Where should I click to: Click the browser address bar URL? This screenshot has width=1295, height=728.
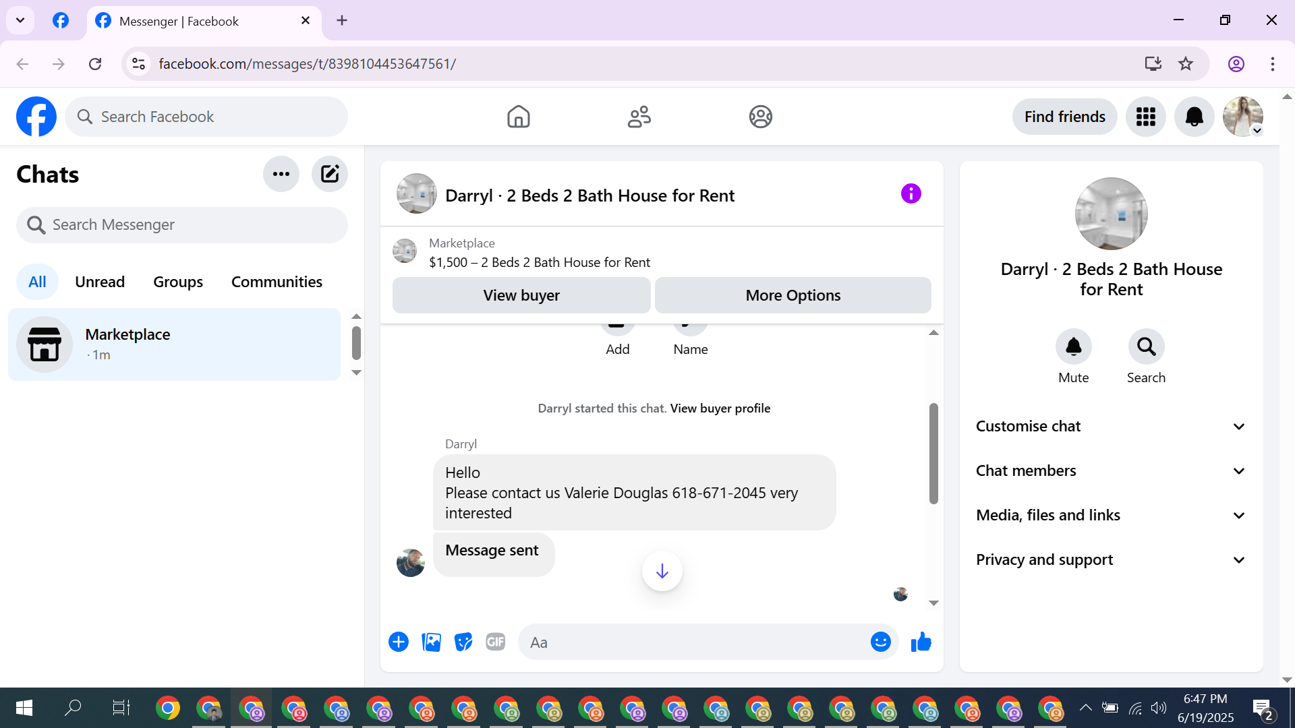coord(308,63)
